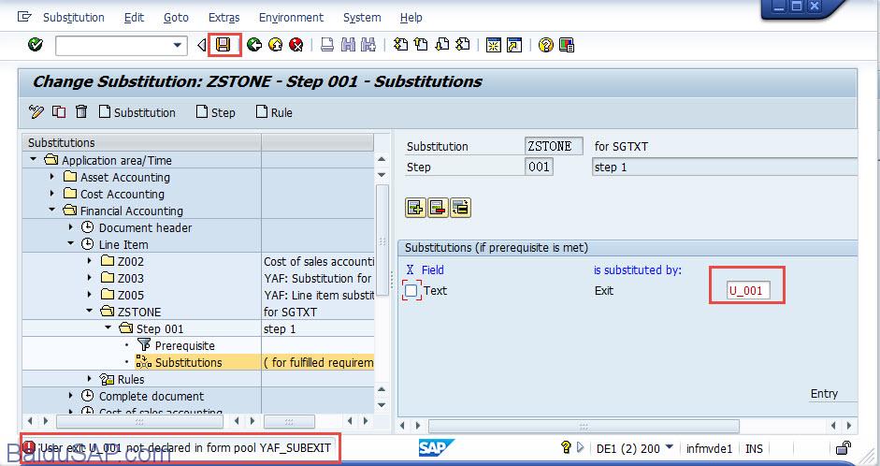880x466 pixels.
Task: Open the command field dropdown arrow
Action: [x=178, y=45]
